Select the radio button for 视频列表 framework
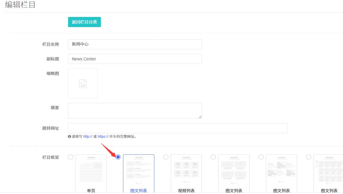 click(x=166, y=157)
